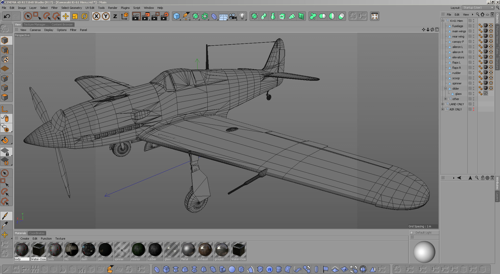
Task: Expand the AIR ONLY group
Action: tap(442, 109)
